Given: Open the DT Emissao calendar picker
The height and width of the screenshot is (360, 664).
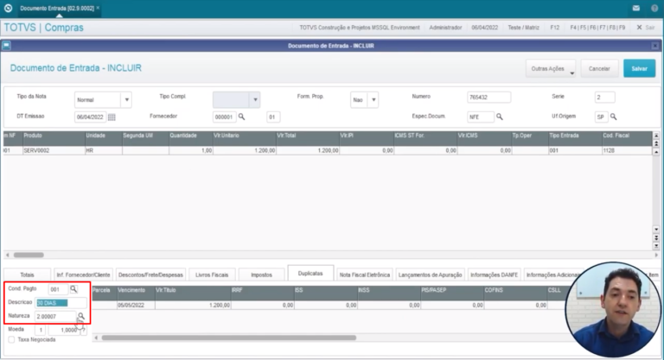Looking at the screenshot, I should pyautogui.click(x=112, y=117).
